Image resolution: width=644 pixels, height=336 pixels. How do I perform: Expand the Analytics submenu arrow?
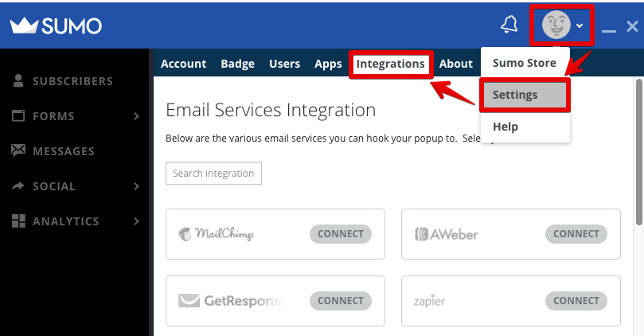(x=136, y=221)
